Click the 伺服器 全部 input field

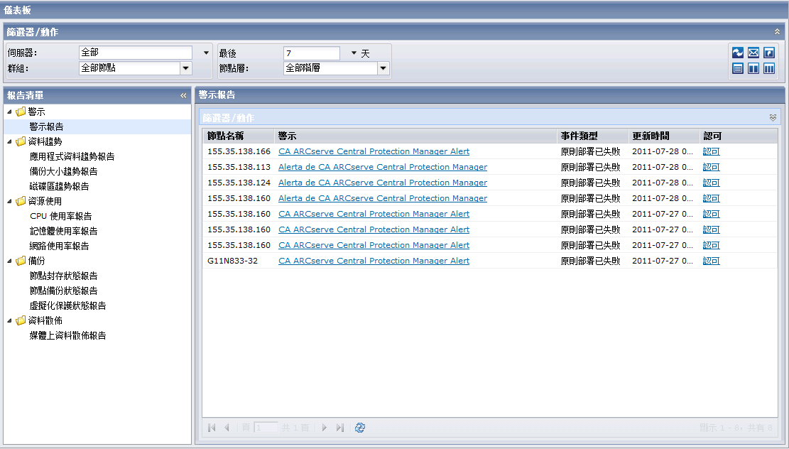[x=136, y=53]
